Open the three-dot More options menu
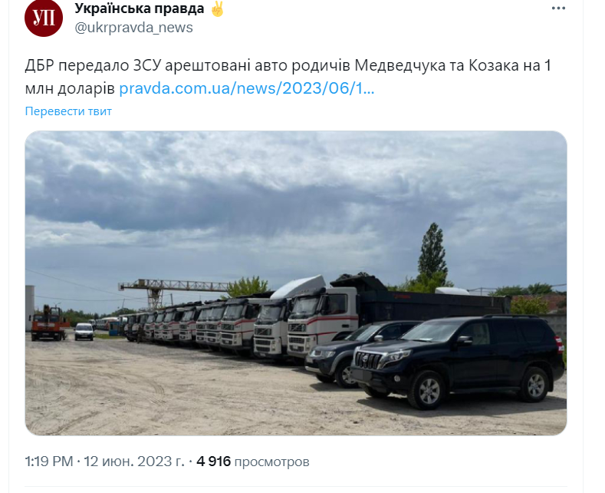The image size is (605, 493). 558,8
